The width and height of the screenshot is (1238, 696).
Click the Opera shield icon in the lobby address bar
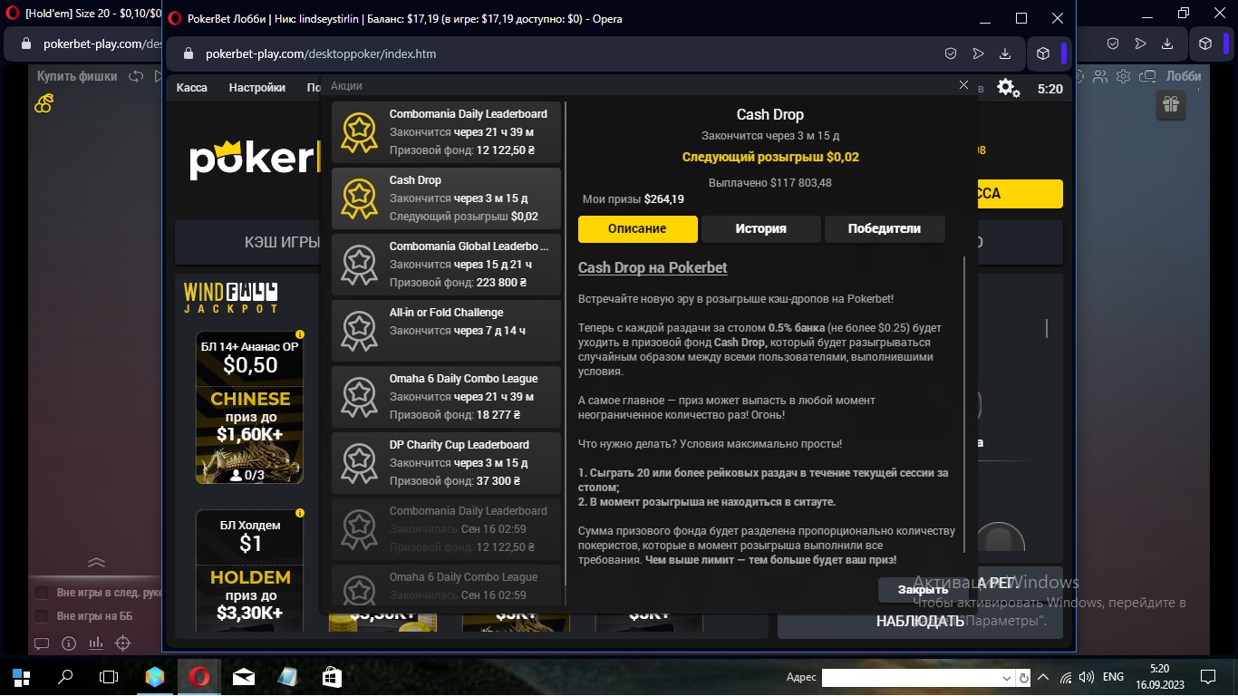(x=951, y=53)
